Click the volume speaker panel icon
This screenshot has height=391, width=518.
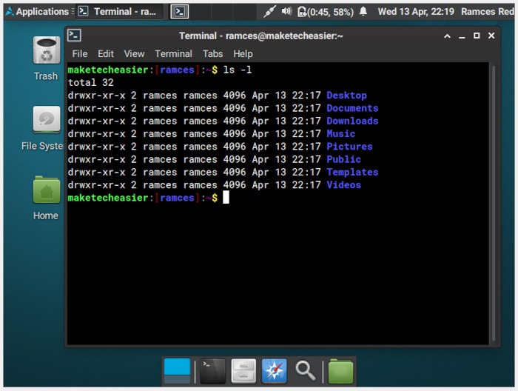pos(286,12)
